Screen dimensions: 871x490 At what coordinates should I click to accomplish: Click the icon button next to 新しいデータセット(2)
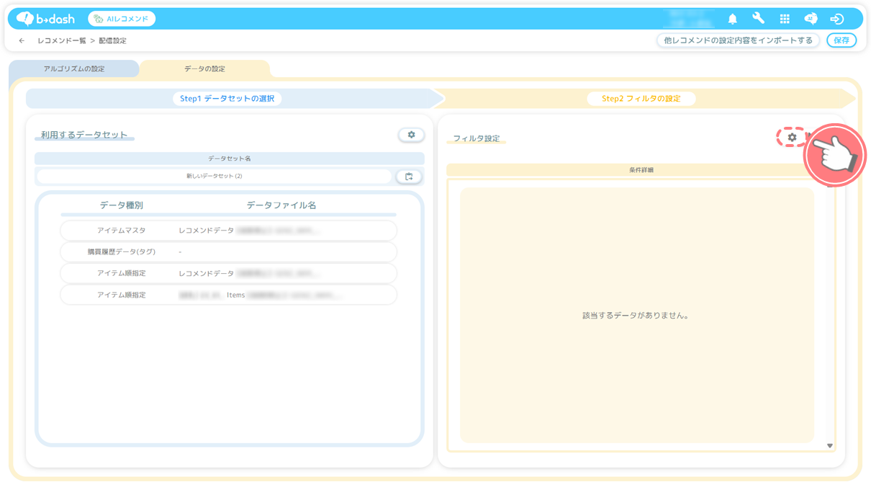[x=409, y=177]
